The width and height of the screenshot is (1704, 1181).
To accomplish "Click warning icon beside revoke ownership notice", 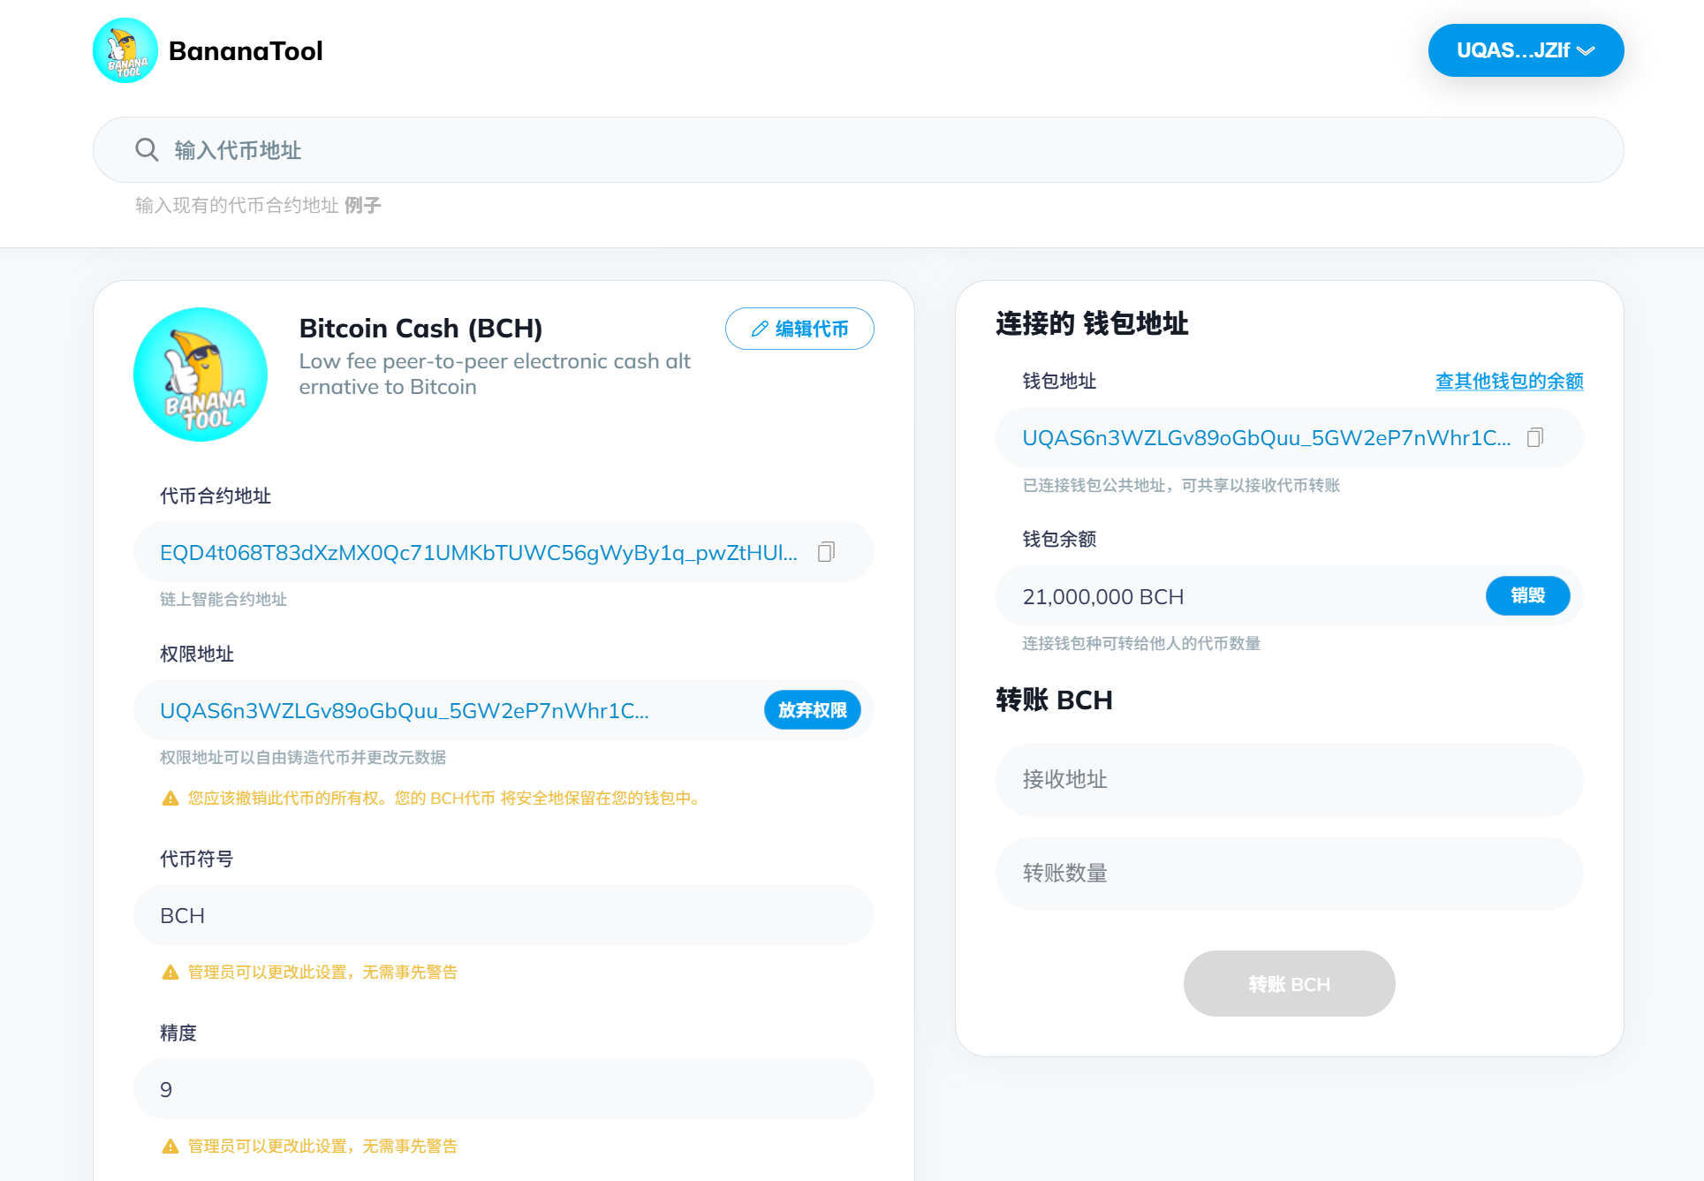I will 170,799.
